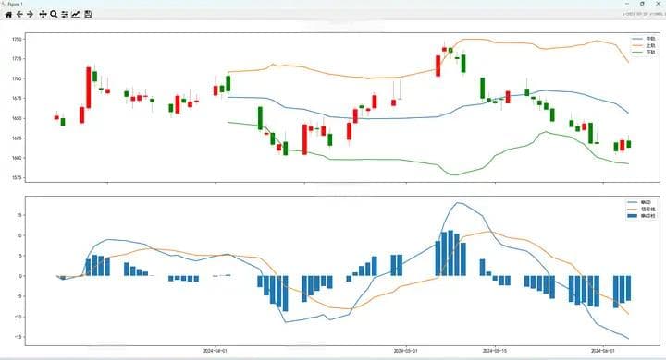Screen dimensions: 666x360
Task: Click the 2024-05-01 x-axis date label
Action: (x=406, y=351)
